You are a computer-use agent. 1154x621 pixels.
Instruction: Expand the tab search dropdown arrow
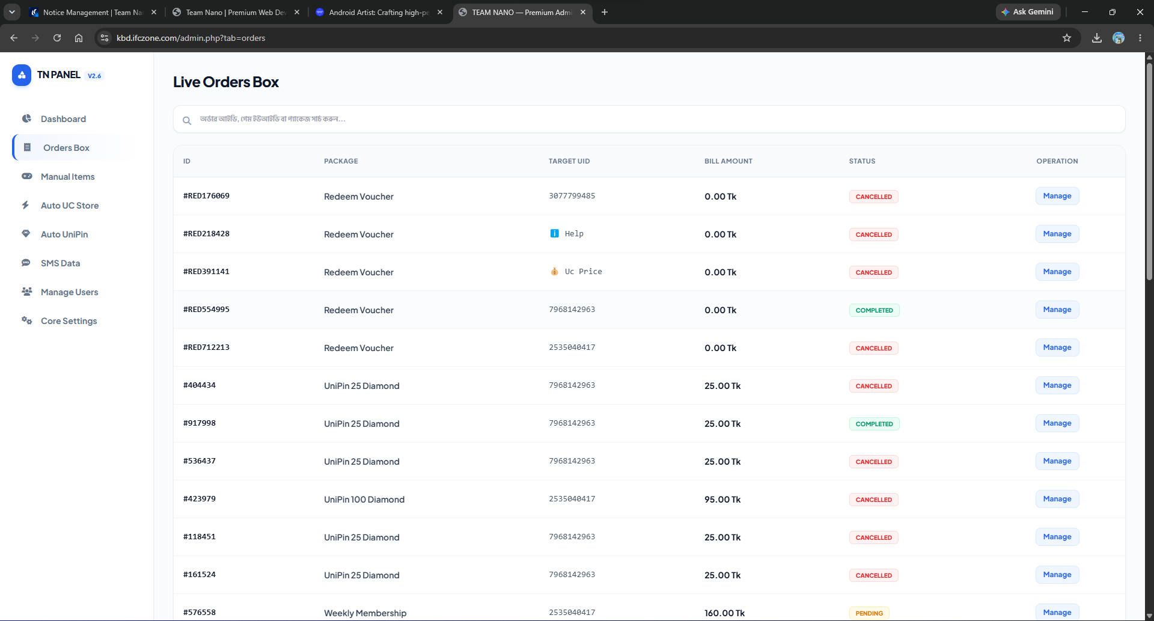coord(12,12)
